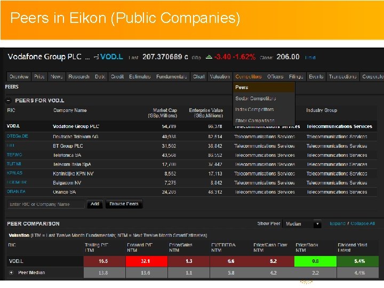The image size is (384, 288).
Task: Select the Koninklijke KPN NV company name
Action: click(73, 174)
